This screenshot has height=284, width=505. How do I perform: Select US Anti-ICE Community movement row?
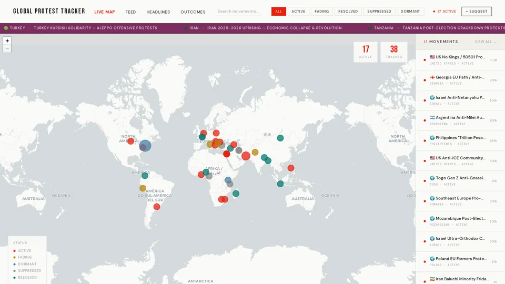460,161
